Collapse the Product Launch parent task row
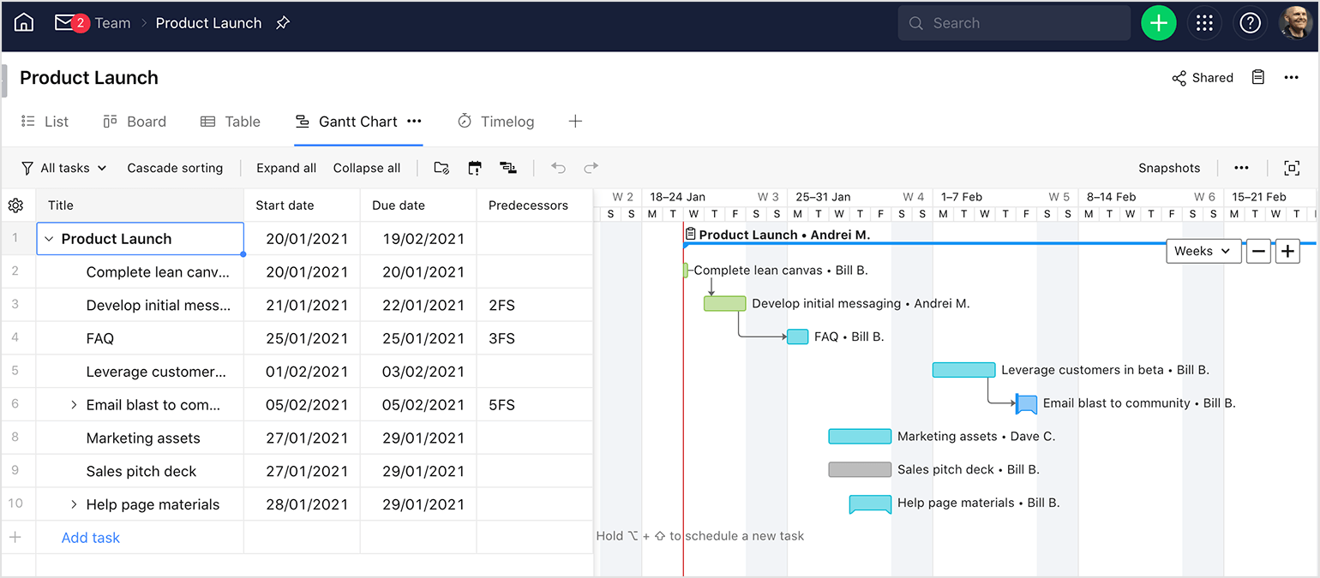 click(49, 238)
